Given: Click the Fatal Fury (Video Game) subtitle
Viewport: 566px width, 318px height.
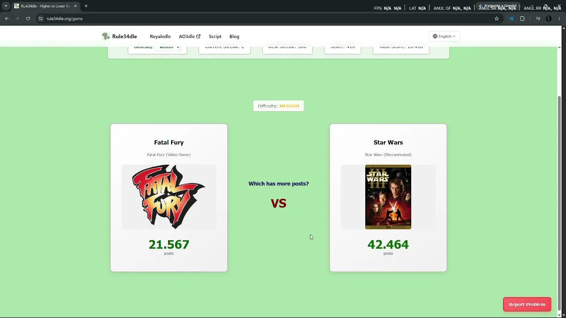Looking at the screenshot, I should point(169,155).
